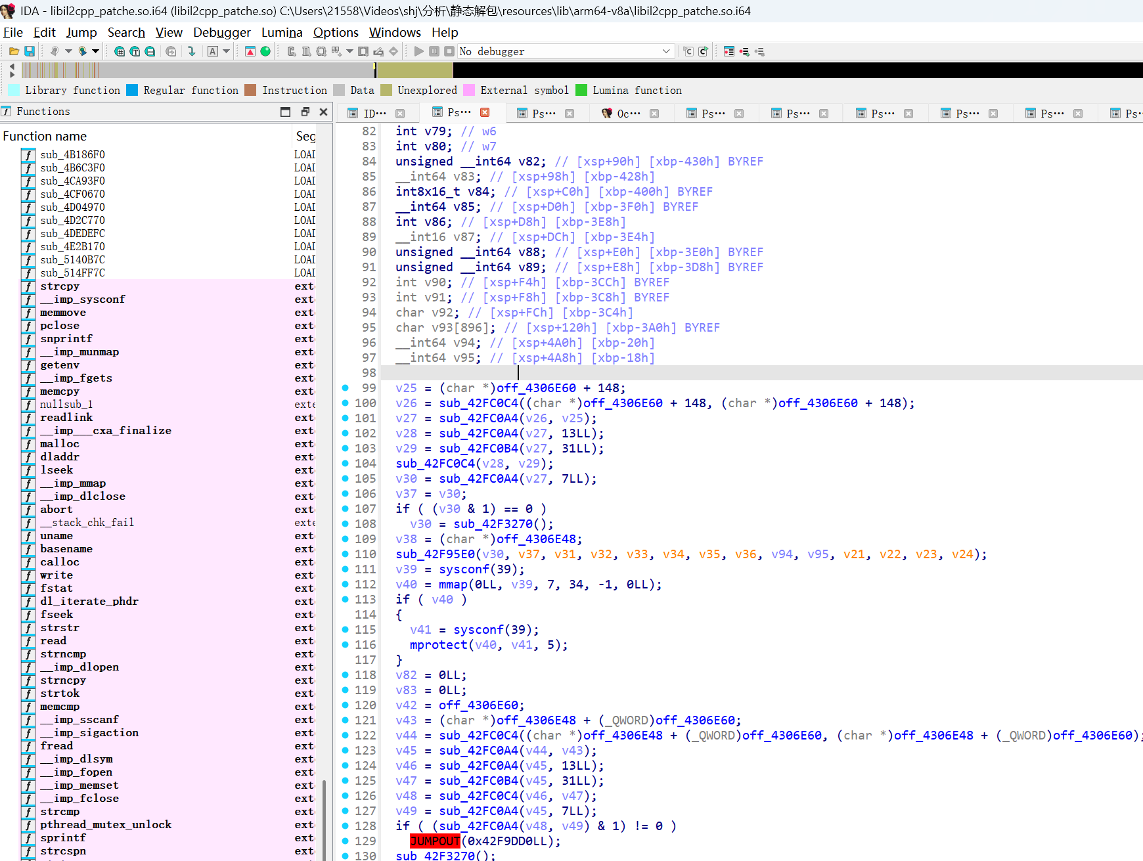This screenshot has width=1143, height=861.
Task: Close the Functions panel
Action: [x=323, y=112]
